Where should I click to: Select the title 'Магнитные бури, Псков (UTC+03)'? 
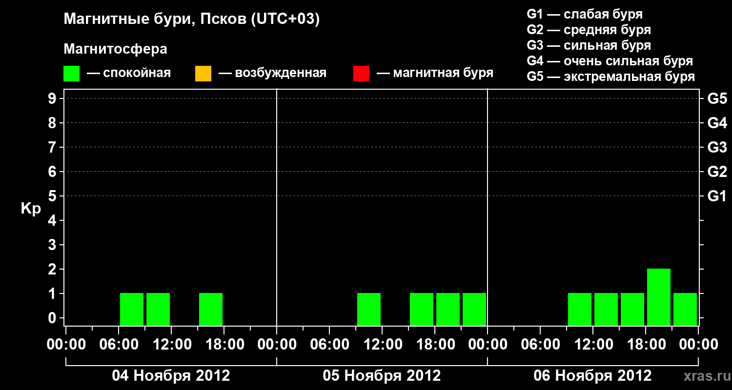pos(192,19)
